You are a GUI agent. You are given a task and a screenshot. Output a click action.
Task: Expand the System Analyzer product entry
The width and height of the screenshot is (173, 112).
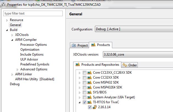(x=80, y=97)
